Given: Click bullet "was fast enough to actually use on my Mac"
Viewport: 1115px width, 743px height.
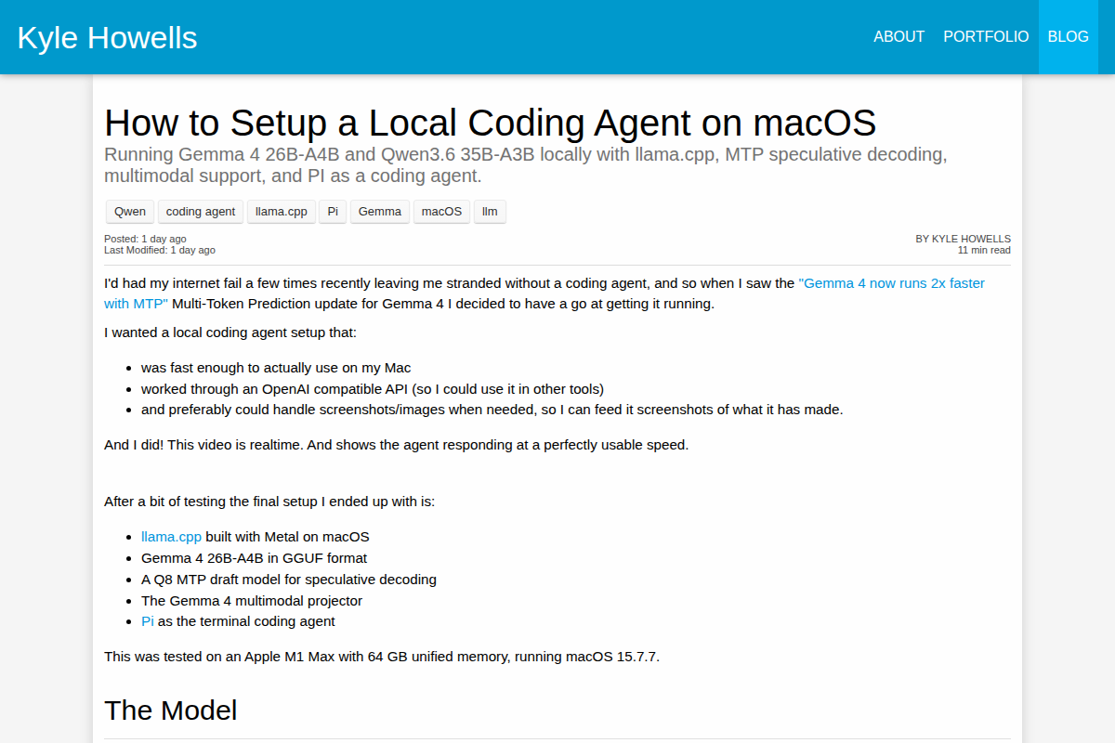Looking at the screenshot, I should [x=276, y=368].
